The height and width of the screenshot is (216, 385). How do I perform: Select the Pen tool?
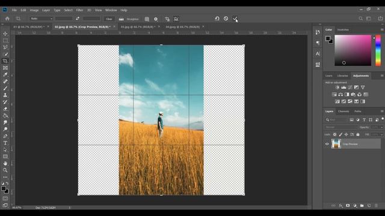(x=5, y=136)
